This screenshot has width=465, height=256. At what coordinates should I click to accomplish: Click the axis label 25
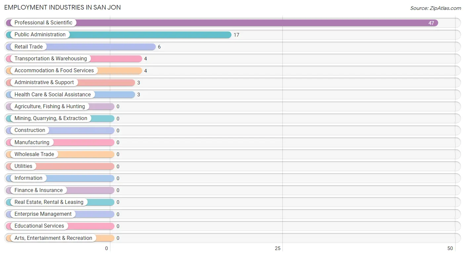pyautogui.click(x=278, y=248)
